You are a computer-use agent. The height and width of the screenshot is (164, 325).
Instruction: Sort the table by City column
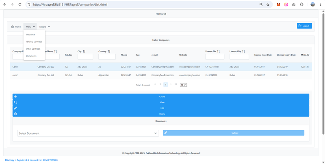(84, 51)
